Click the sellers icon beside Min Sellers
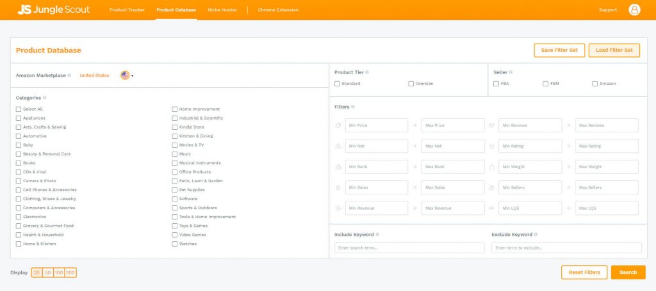Screen dimensions: 656x291 click(x=491, y=187)
